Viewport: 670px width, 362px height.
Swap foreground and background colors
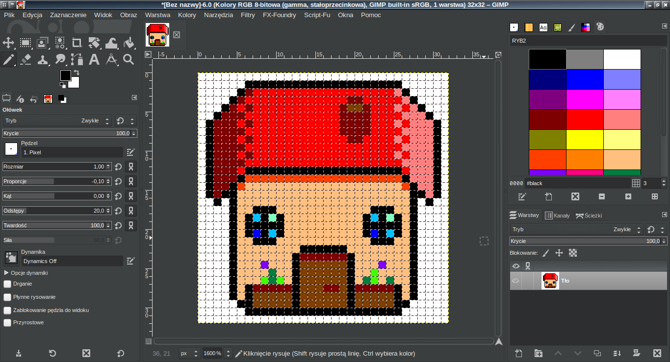(x=77, y=73)
